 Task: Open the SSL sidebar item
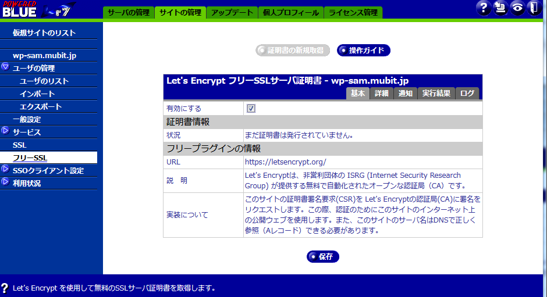(20, 145)
